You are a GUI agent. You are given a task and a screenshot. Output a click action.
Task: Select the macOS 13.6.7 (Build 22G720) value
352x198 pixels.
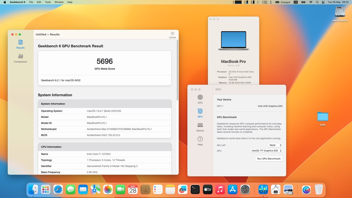click(104, 111)
